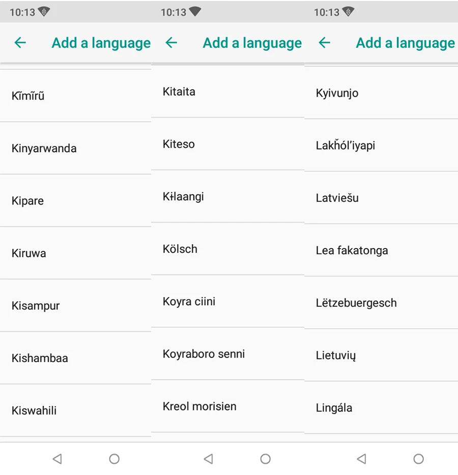The height and width of the screenshot is (475, 458).
Task: Tap Wi-Fi status icon on middle screen
Action: pyautogui.click(x=195, y=12)
